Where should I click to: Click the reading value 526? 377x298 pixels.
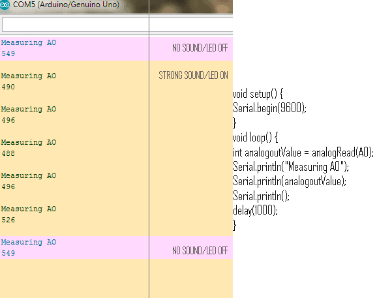pos(8,220)
